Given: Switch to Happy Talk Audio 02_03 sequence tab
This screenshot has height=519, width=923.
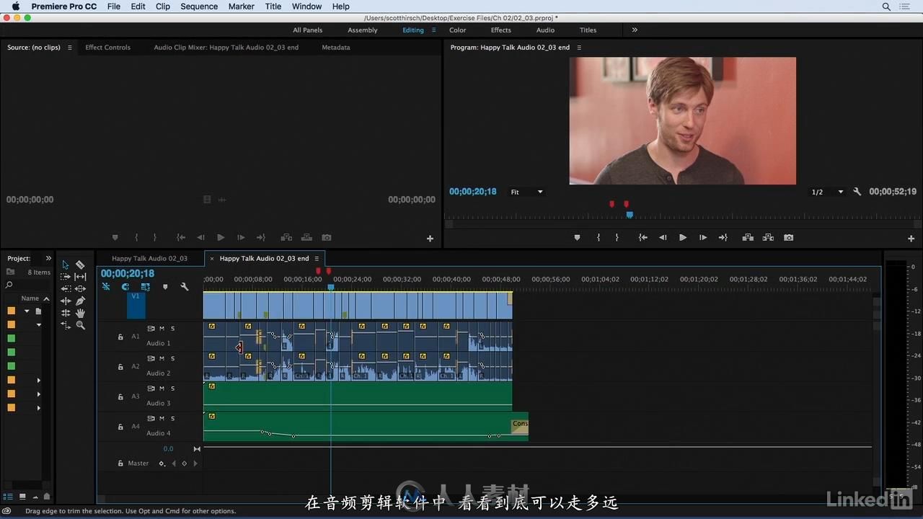Looking at the screenshot, I should click(149, 259).
